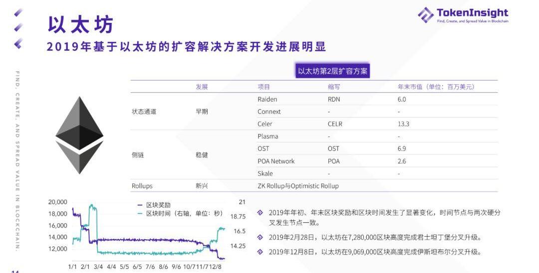Image resolution: width=539 pixels, height=273 pixels.
Task: Click the diamond bullet before 2019年2月28日
Action: (260, 237)
